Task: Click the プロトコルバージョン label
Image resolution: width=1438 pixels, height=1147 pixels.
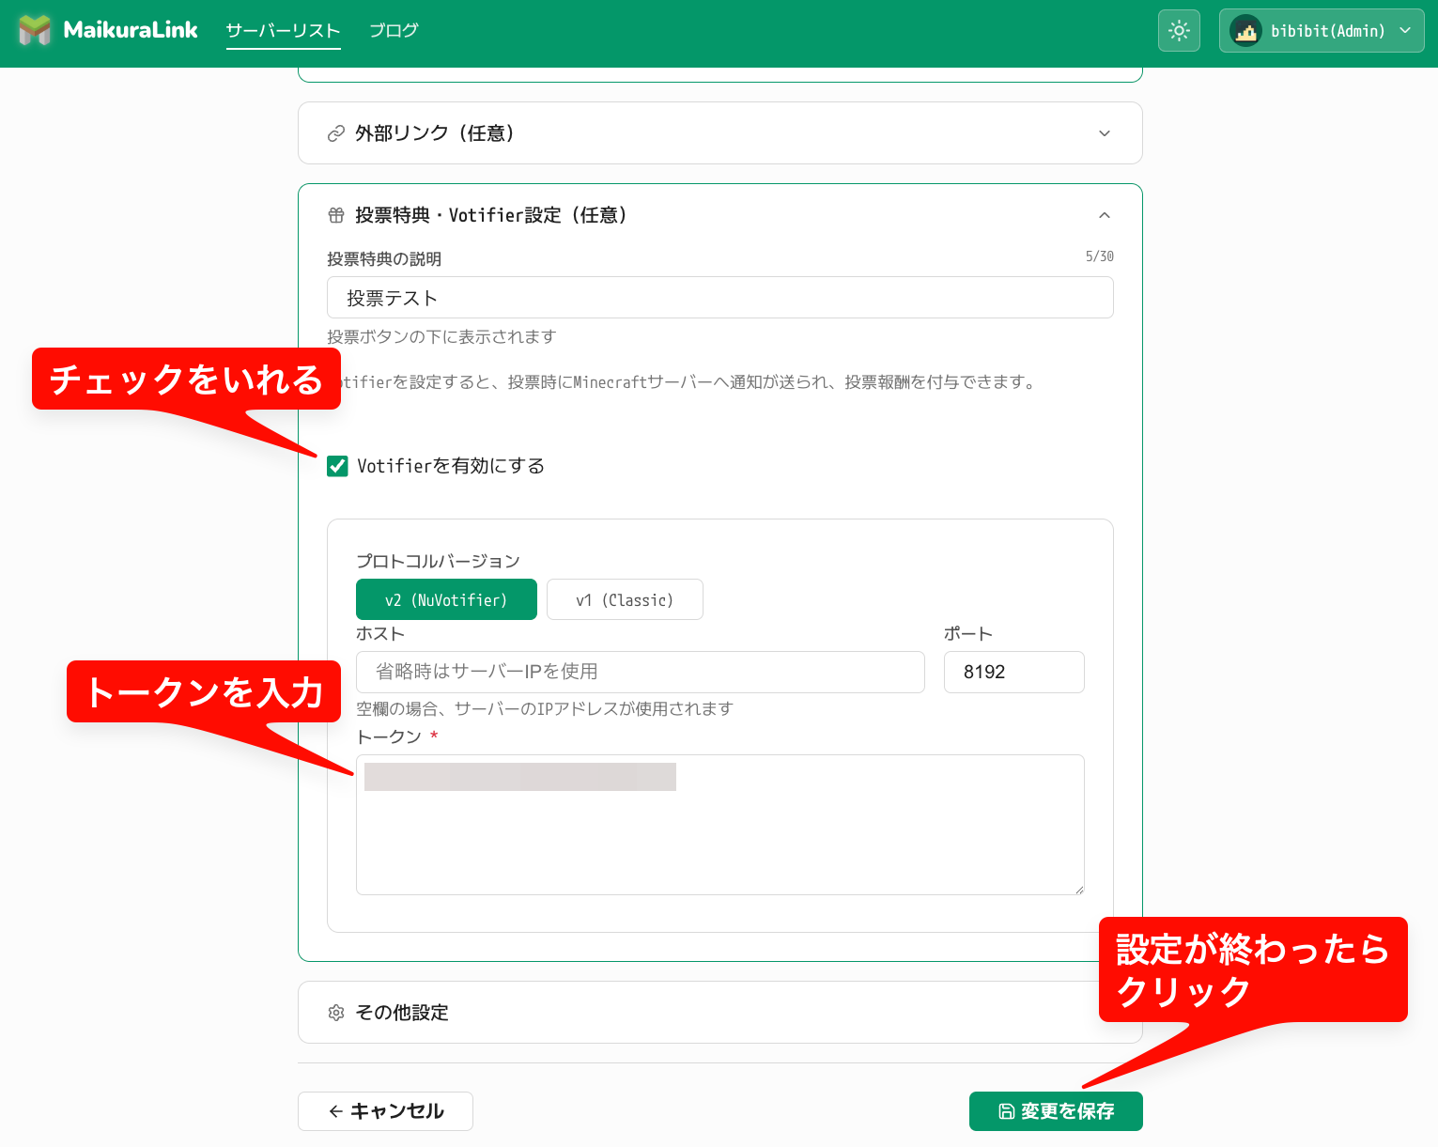Action: [438, 561]
